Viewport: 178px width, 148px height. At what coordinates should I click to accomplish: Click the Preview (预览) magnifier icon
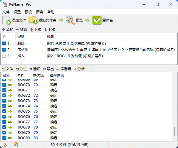[70, 20]
